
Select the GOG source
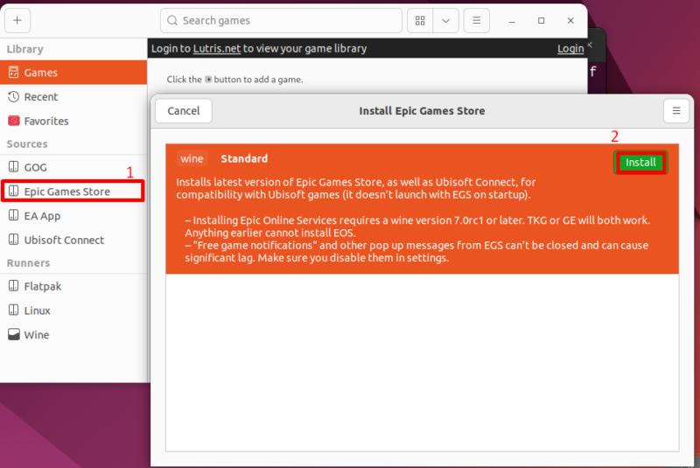(x=73, y=167)
